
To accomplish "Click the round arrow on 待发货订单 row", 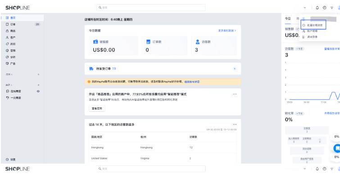I will (x=235, y=69).
